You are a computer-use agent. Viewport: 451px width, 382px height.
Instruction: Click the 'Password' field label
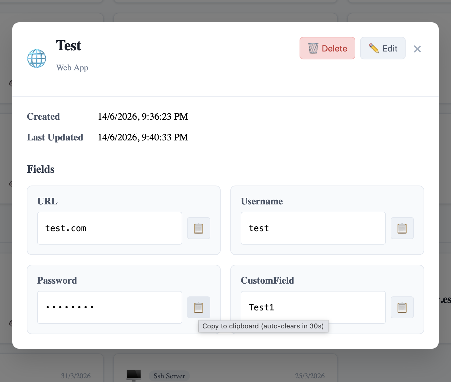pos(57,281)
